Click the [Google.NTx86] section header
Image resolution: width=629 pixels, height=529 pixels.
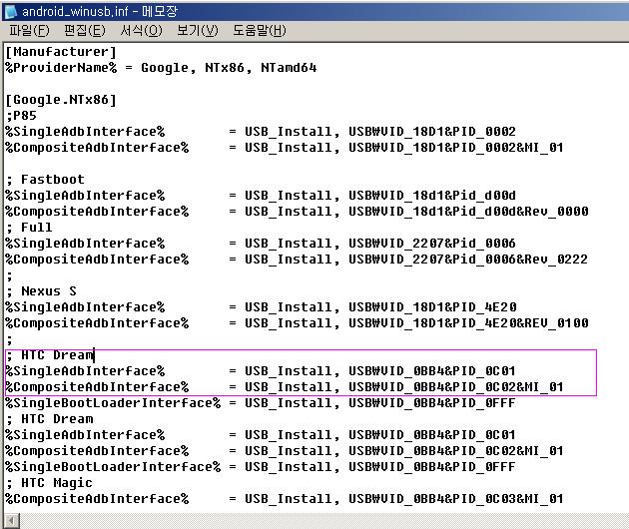pos(61,100)
